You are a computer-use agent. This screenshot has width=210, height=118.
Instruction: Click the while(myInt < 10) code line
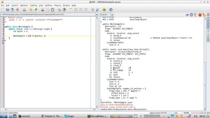click(29, 36)
